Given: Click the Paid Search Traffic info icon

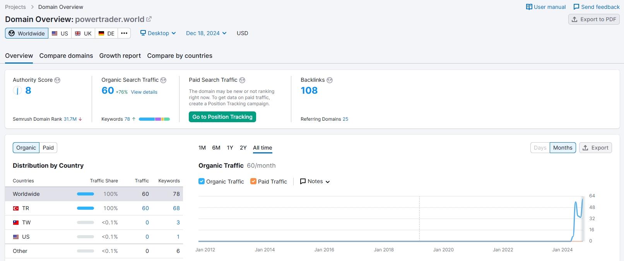Looking at the screenshot, I should pyautogui.click(x=242, y=80).
